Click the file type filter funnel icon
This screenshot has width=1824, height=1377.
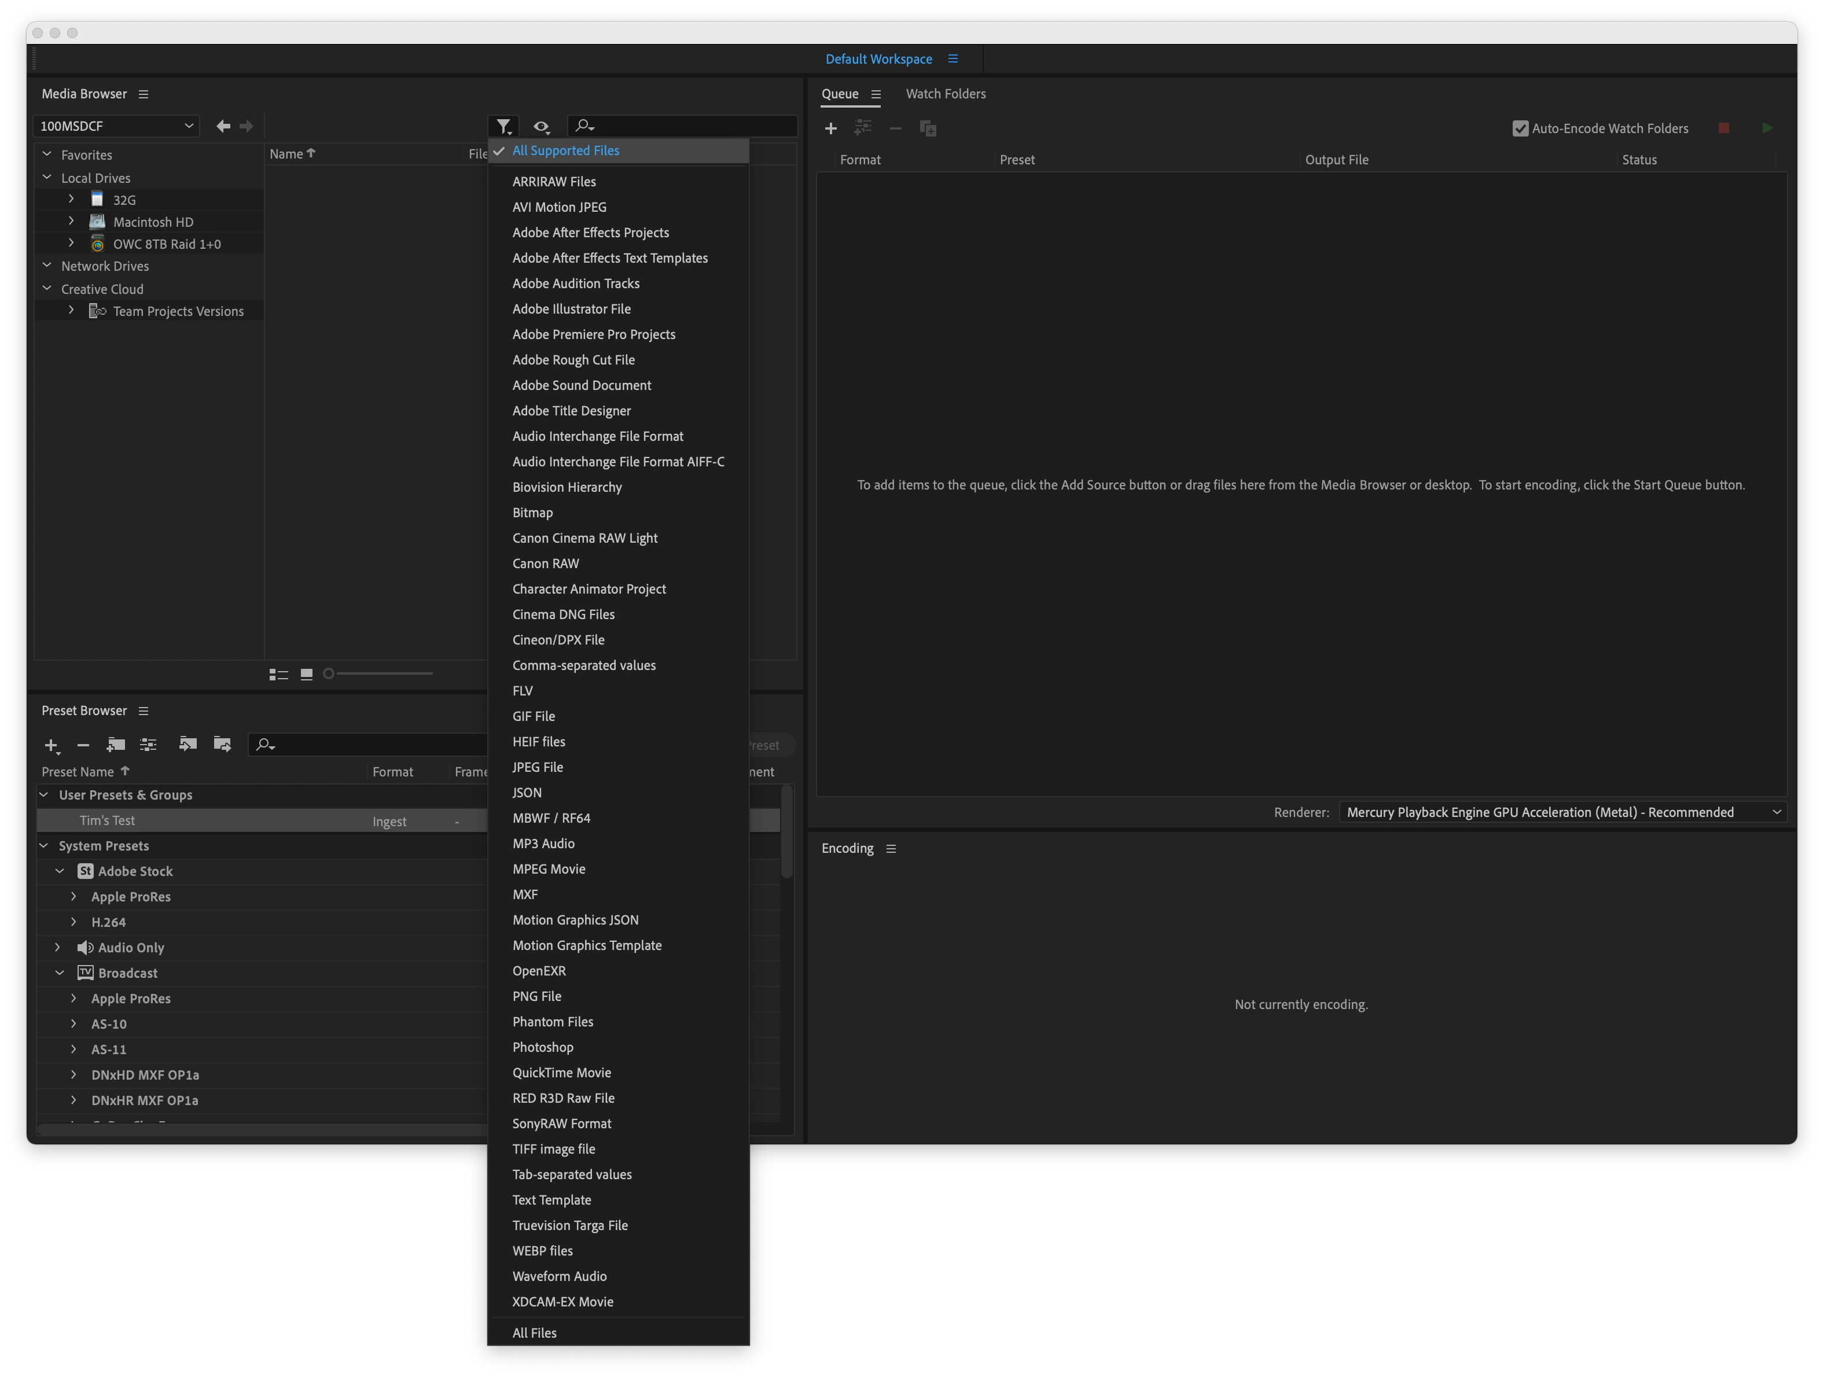coord(503,126)
